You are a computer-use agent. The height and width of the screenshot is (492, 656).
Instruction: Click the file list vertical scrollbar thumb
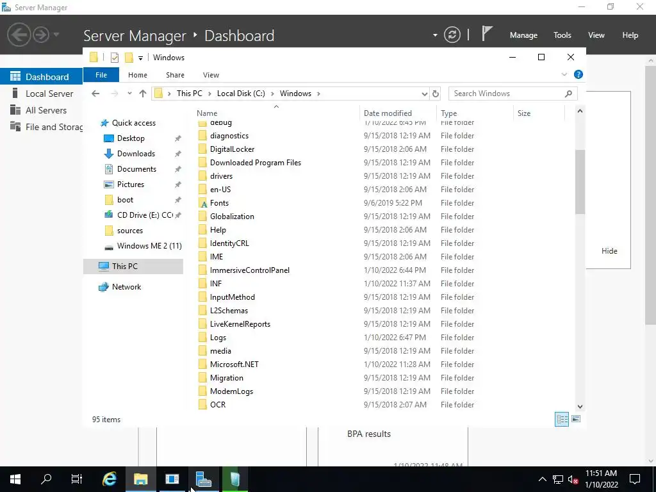pos(580,181)
